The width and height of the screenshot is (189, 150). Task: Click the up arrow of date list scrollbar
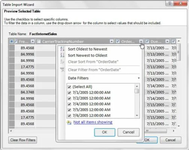click(137, 86)
